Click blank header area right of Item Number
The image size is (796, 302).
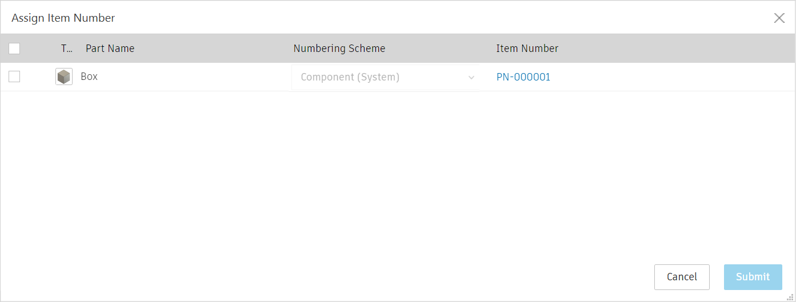(x=674, y=49)
